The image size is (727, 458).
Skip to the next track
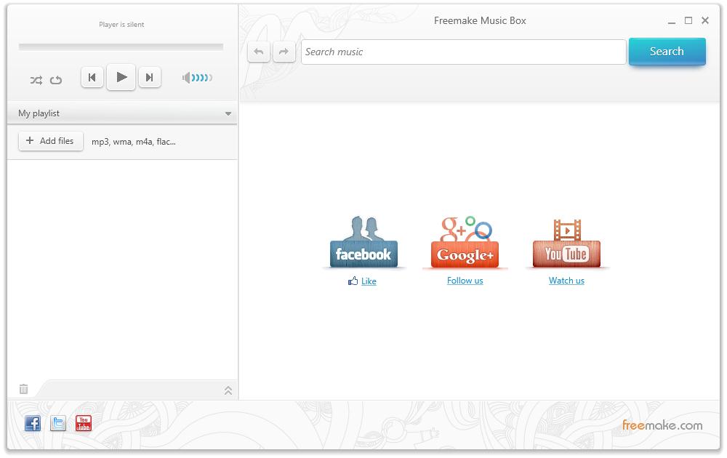point(149,77)
